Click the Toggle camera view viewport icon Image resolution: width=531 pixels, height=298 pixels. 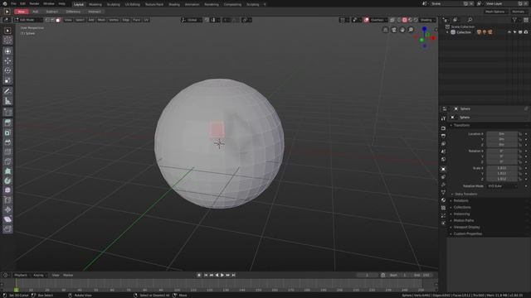click(394, 30)
